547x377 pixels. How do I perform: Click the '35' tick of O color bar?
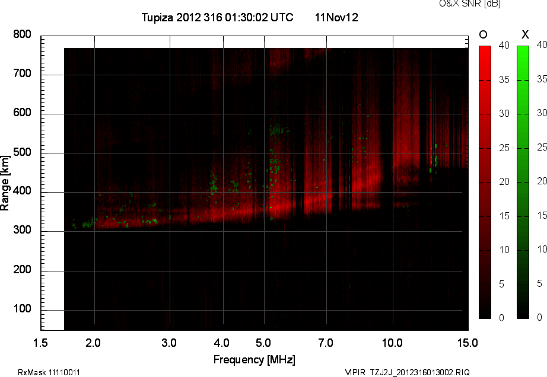(x=504, y=80)
